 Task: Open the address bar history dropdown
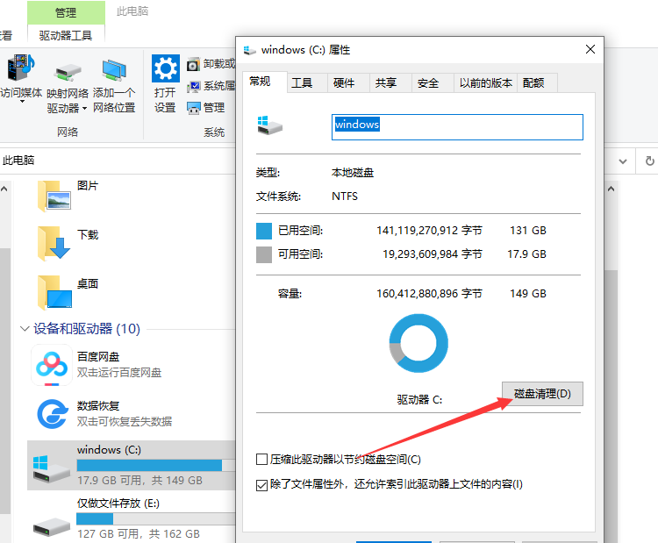click(623, 161)
